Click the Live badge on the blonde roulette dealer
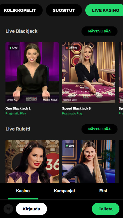The height and width of the screenshot is (218, 123). pyautogui.click(x=70, y=146)
